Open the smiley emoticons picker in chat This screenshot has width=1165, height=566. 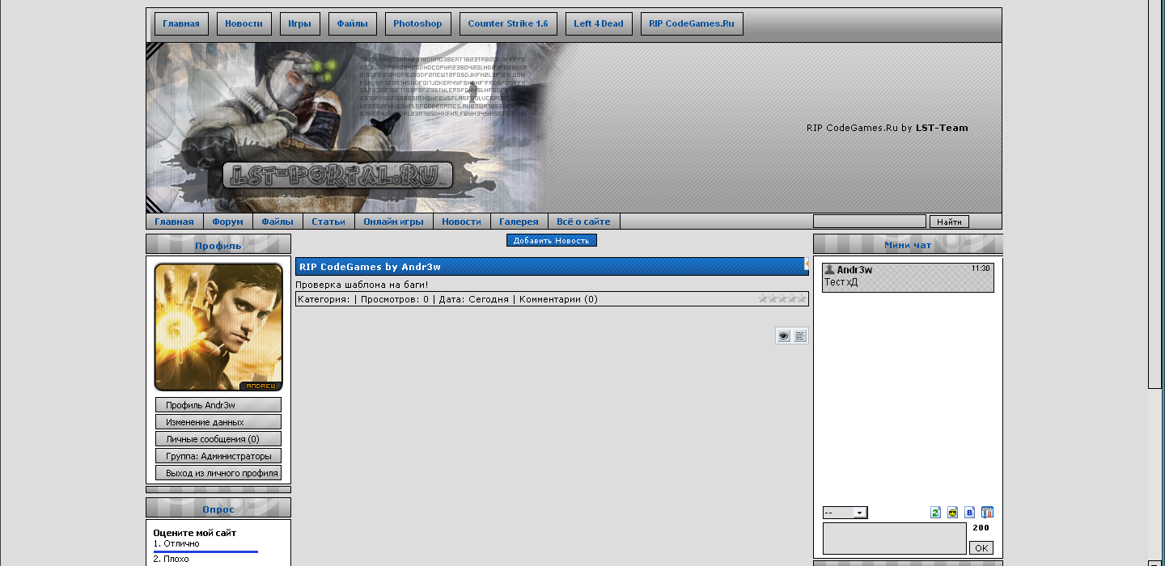[x=952, y=513]
